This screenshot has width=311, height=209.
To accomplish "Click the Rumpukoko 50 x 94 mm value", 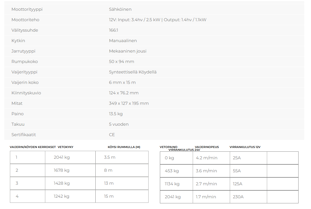I will pyautogui.click(x=121, y=62).
